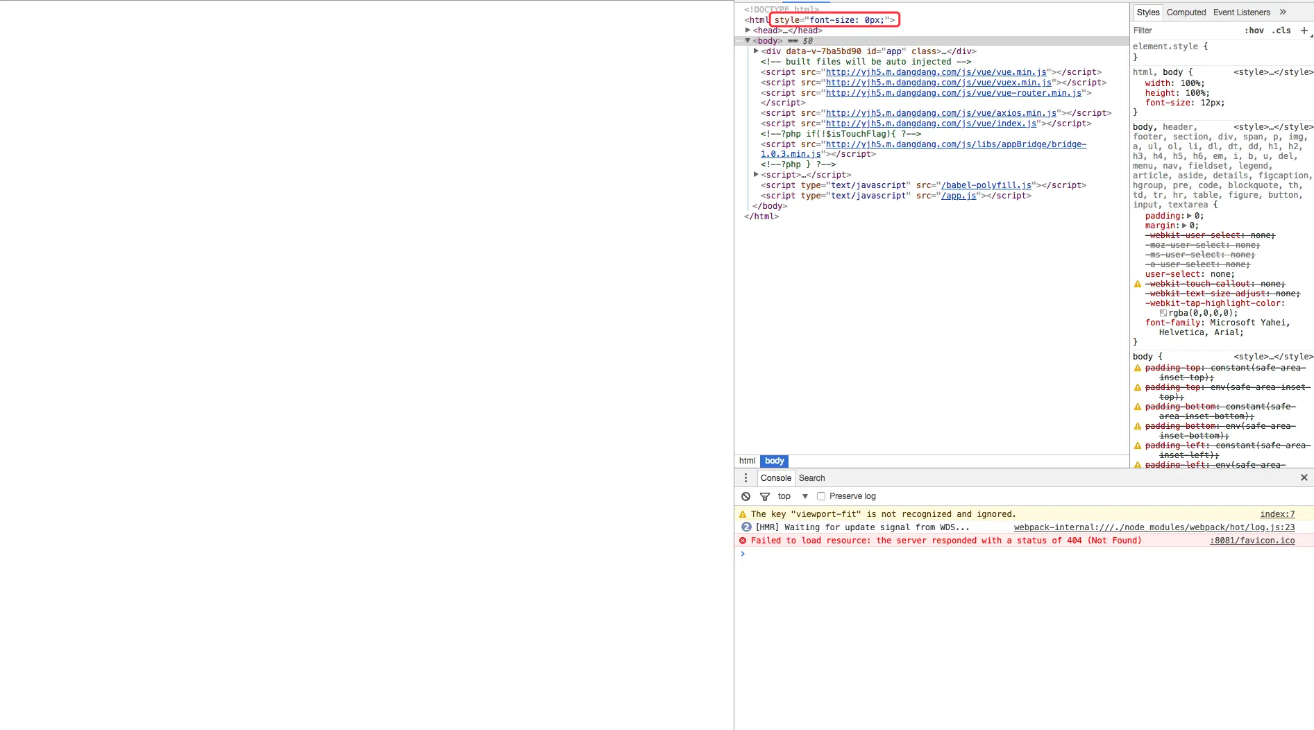Click the warning icon beside viewport-fit message
The width and height of the screenshot is (1314, 730).
click(743, 514)
